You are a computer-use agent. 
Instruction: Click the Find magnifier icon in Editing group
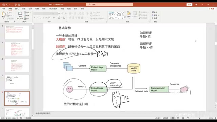(x=153, y=12)
